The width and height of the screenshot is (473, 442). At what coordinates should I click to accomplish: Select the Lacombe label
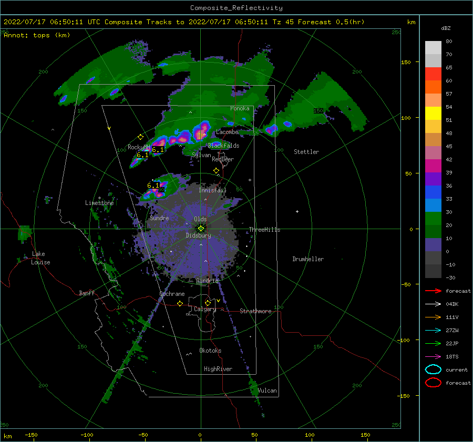point(227,132)
